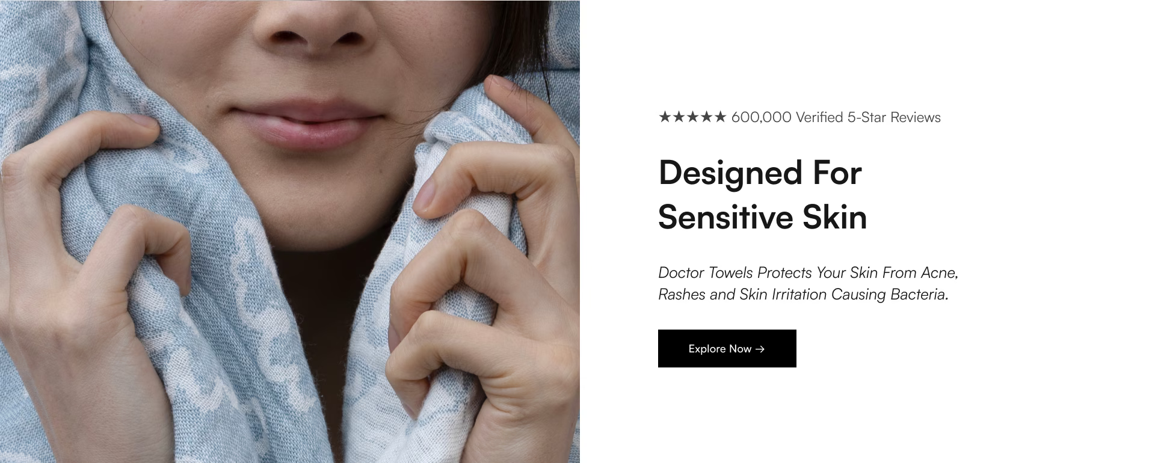
Task: Select the first star in the rating
Action: pos(665,117)
